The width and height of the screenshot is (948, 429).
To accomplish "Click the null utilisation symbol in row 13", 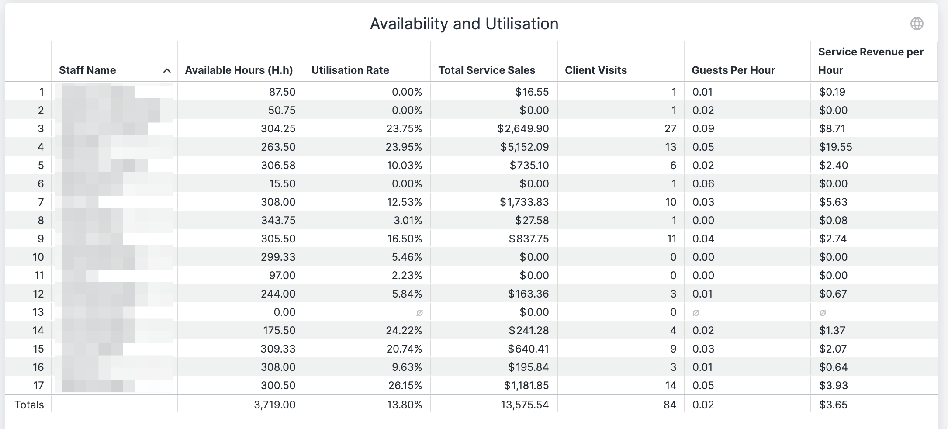I will [x=419, y=313].
